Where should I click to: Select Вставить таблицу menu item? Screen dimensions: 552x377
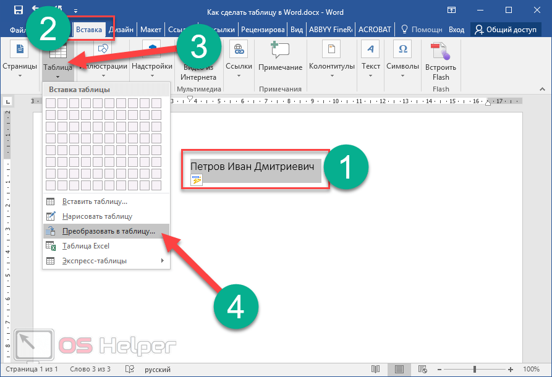[x=95, y=201]
